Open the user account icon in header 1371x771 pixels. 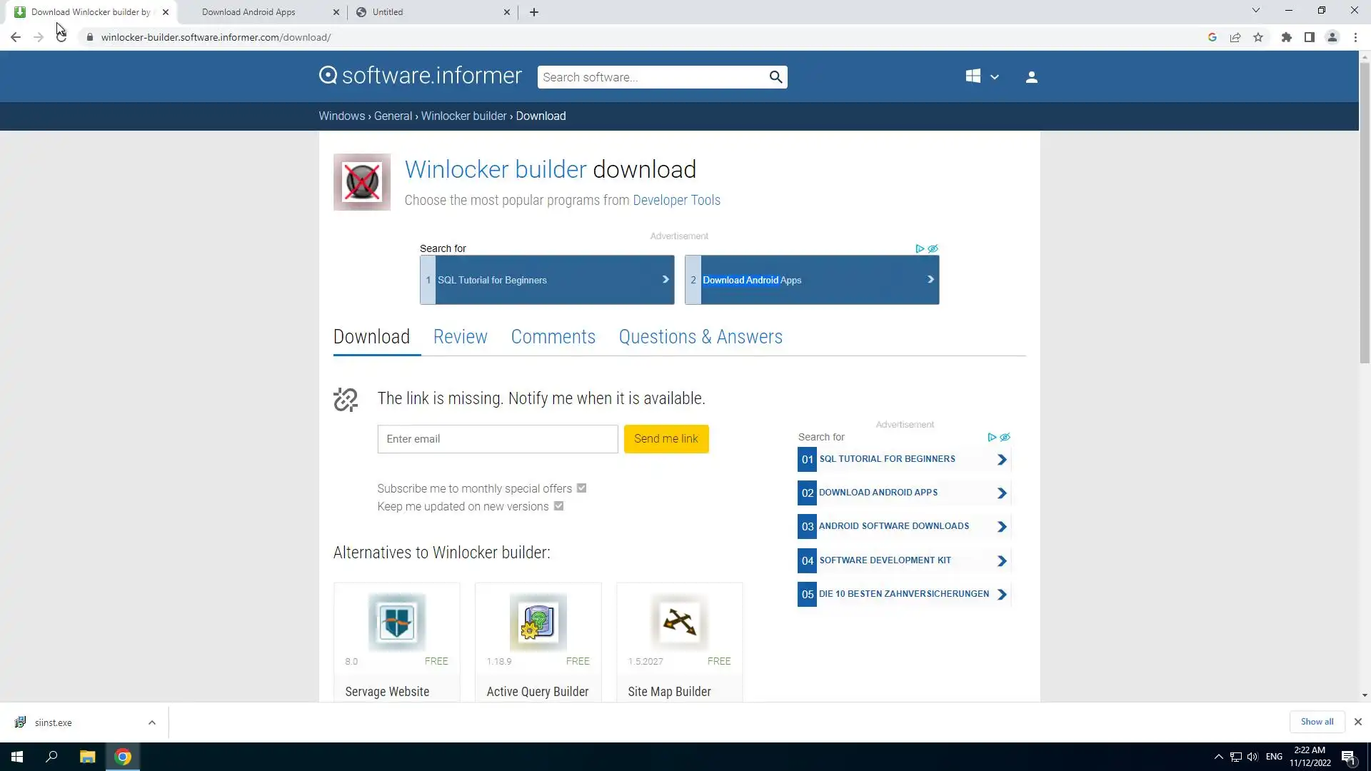tap(1031, 77)
